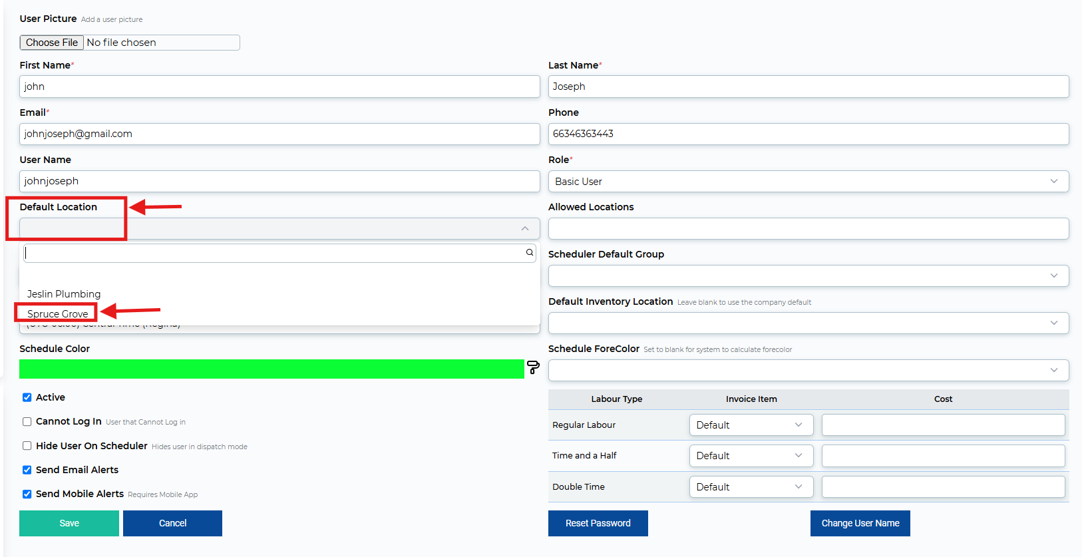
Task: Click the Cancel button
Action: pyautogui.click(x=172, y=524)
